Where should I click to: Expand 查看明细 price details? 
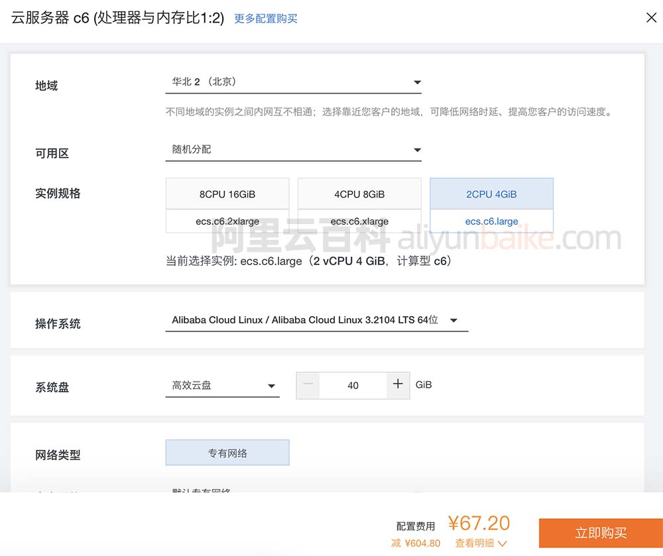click(481, 543)
